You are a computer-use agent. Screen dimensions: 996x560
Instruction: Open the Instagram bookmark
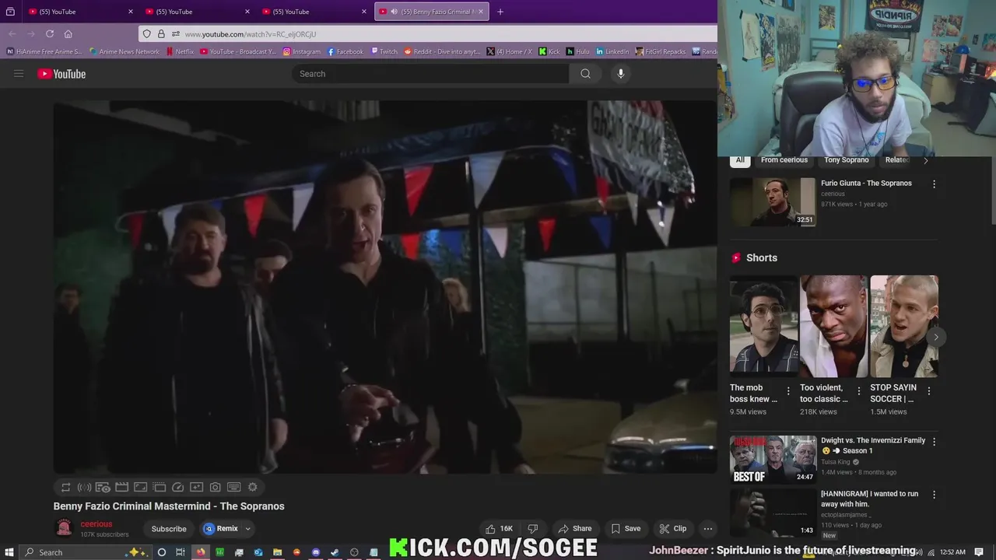click(x=302, y=51)
